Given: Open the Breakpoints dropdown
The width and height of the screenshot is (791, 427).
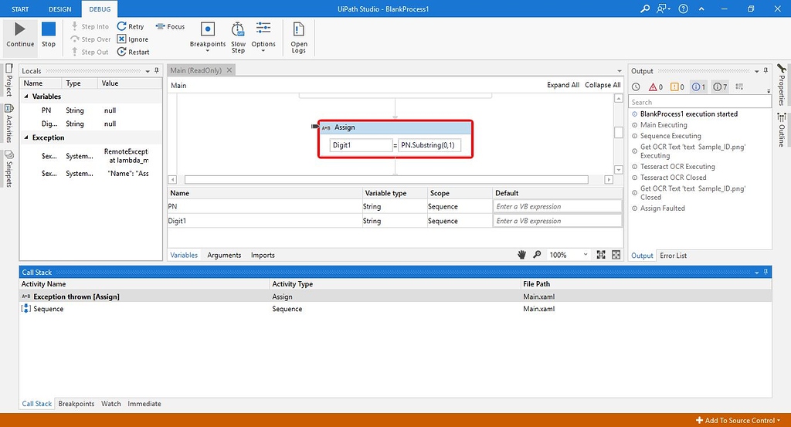Looking at the screenshot, I should pyautogui.click(x=207, y=38).
